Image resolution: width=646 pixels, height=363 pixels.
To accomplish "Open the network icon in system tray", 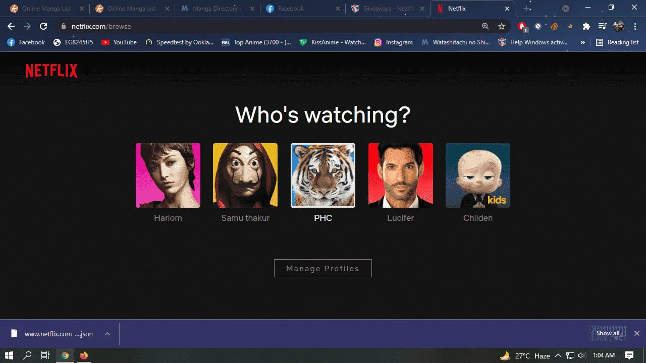I will [x=570, y=355].
